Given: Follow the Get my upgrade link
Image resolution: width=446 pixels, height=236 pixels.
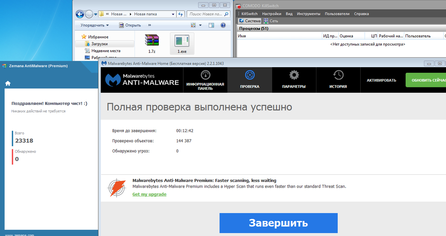Looking at the screenshot, I should click(x=149, y=194).
